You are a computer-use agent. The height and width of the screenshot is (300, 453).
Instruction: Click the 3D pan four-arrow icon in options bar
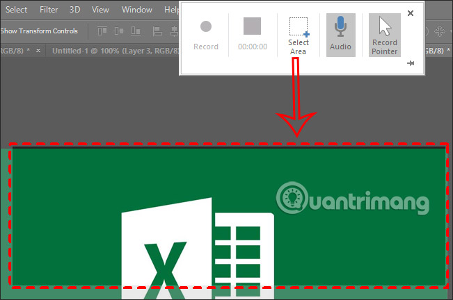coord(439,31)
